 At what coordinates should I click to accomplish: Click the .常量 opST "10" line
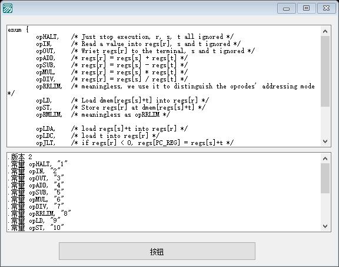pyautogui.click(x=35, y=228)
